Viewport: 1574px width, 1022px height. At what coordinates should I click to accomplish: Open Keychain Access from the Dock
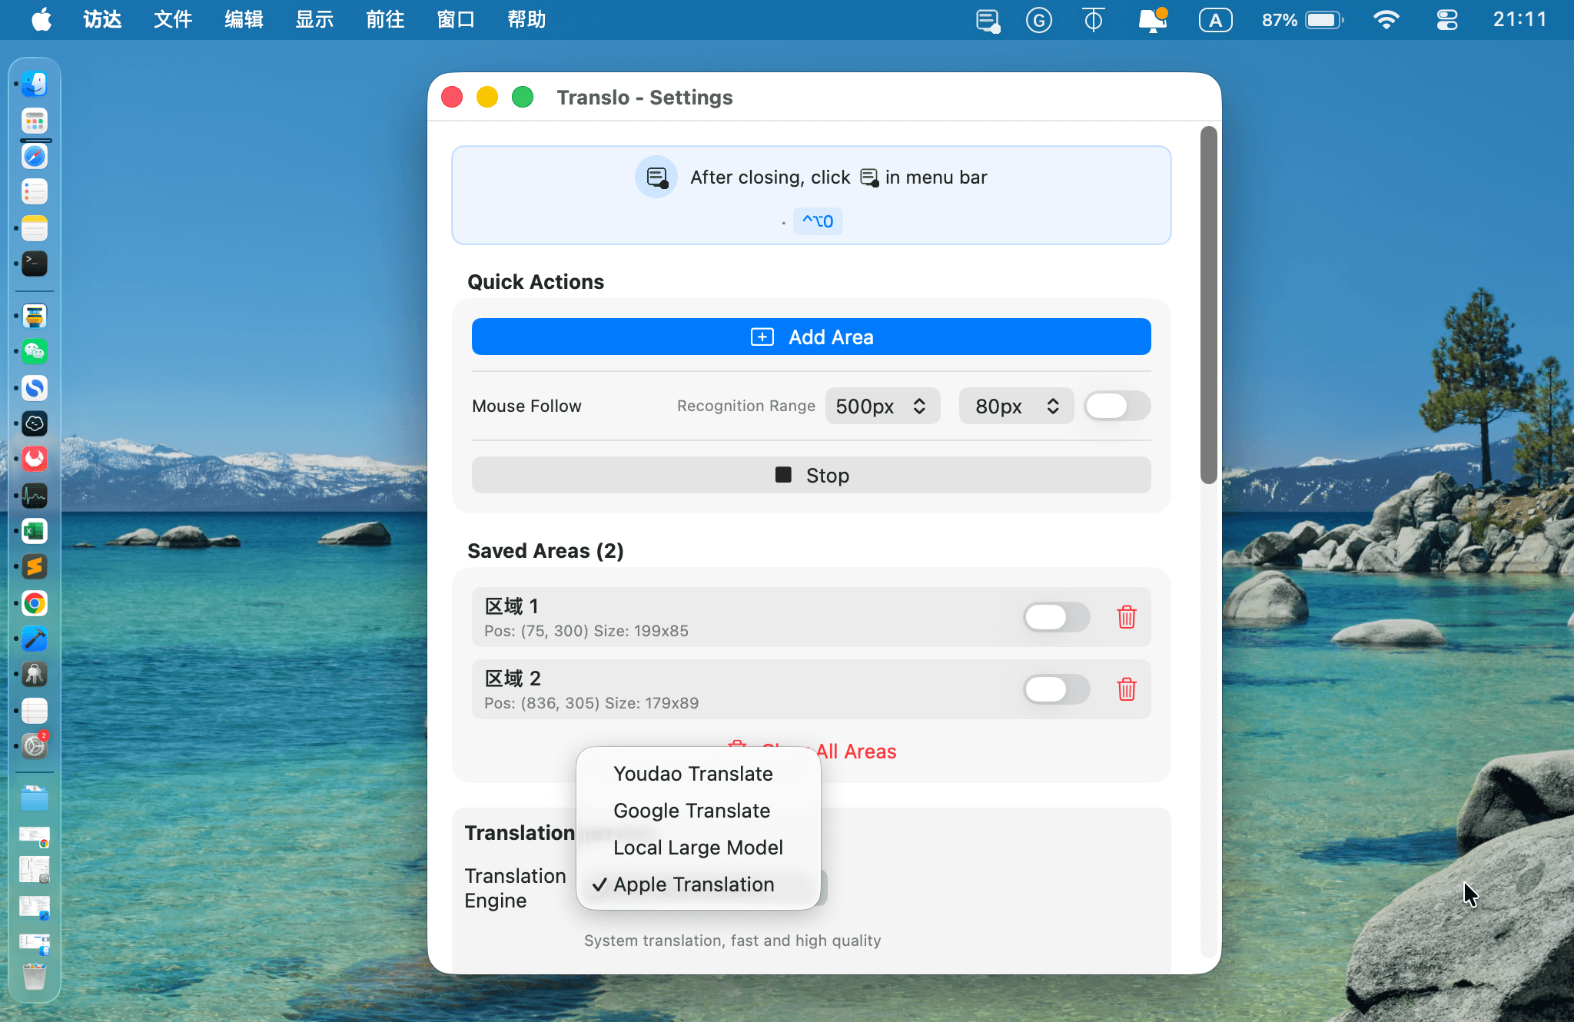coord(35,675)
